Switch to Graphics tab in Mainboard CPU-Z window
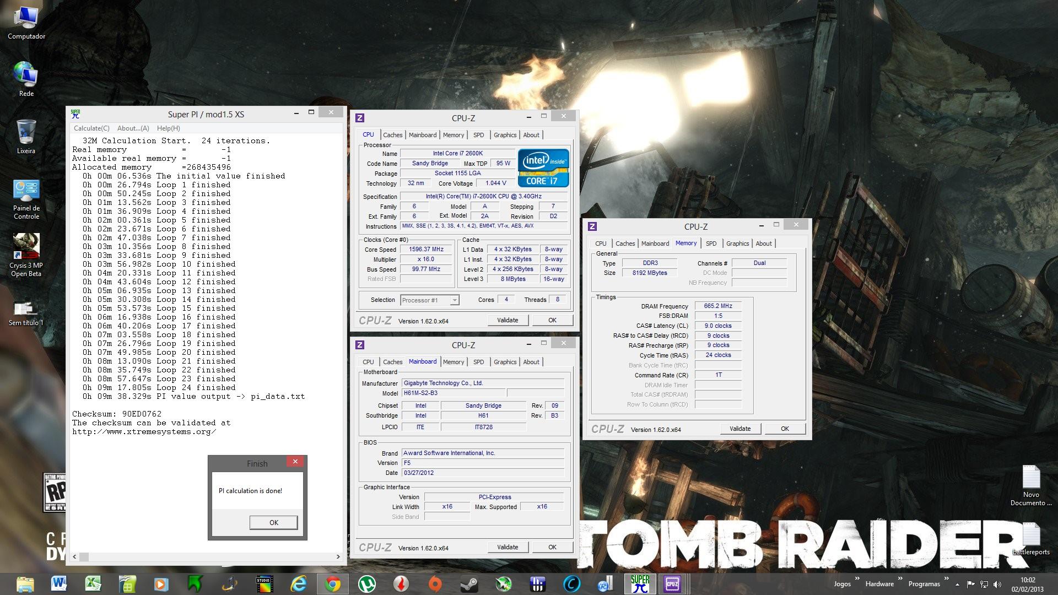 click(x=505, y=362)
